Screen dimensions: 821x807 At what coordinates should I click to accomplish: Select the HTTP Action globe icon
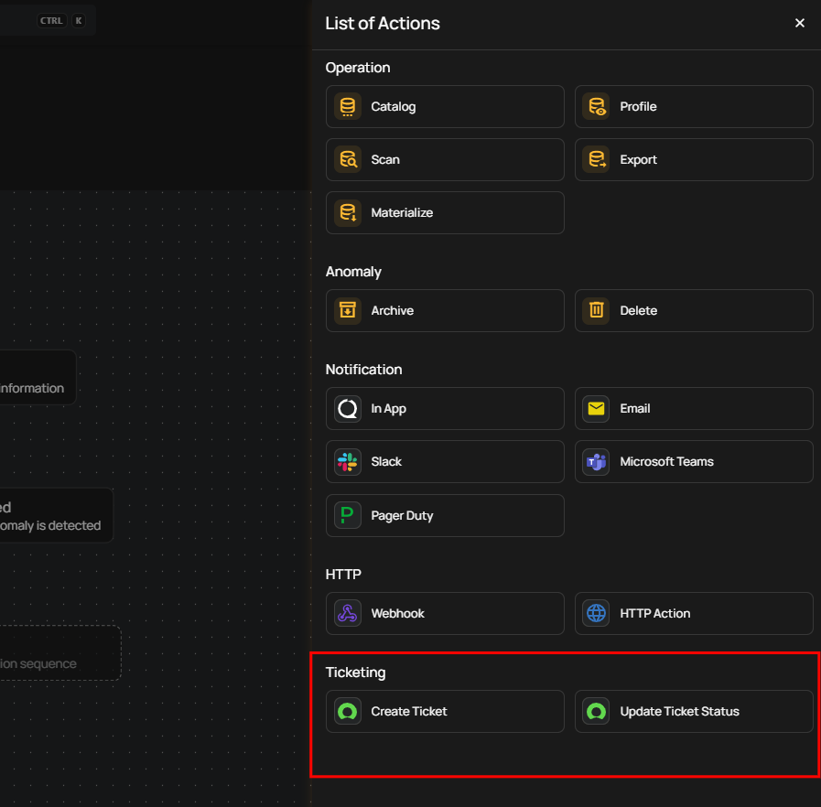(x=597, y=614)
